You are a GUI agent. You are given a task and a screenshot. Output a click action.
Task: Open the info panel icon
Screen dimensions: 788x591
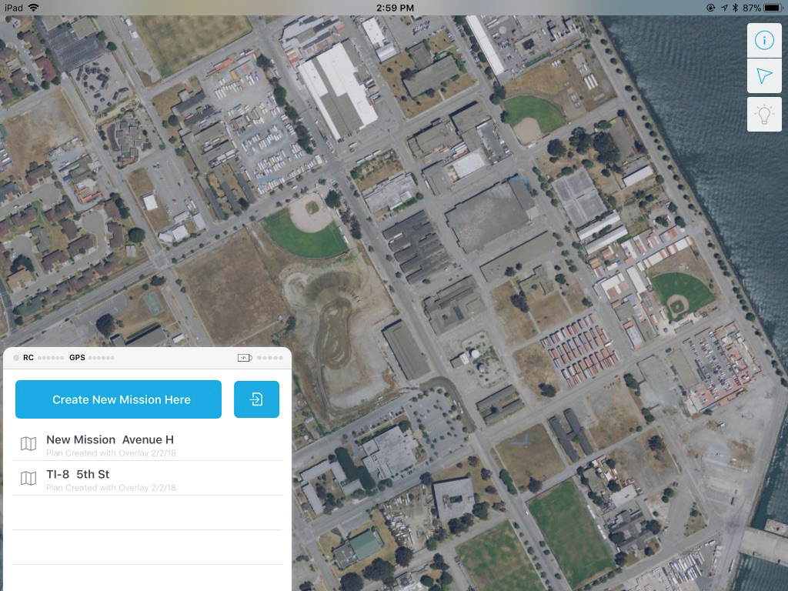[764, 40]
